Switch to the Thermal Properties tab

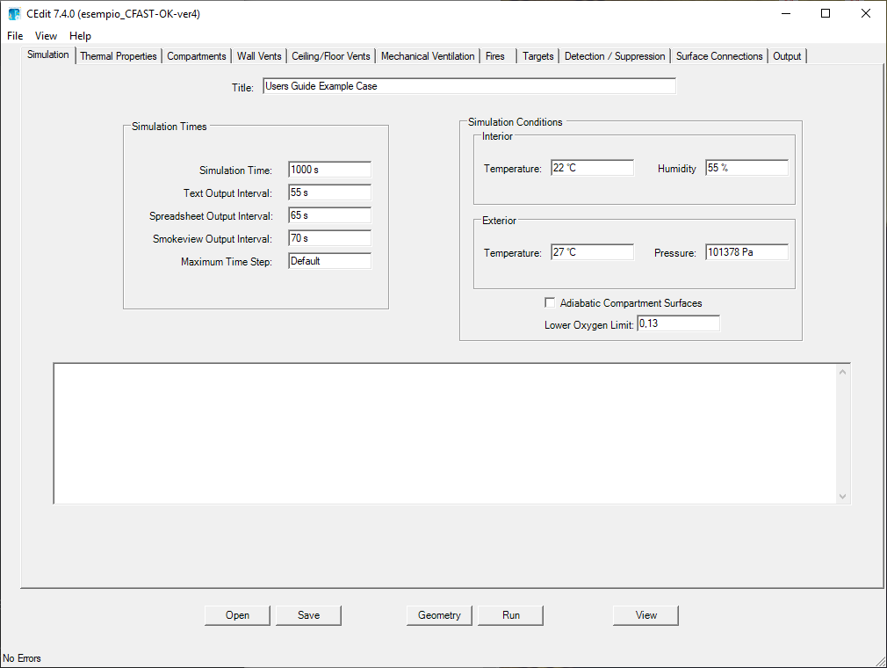coord(119,56)
